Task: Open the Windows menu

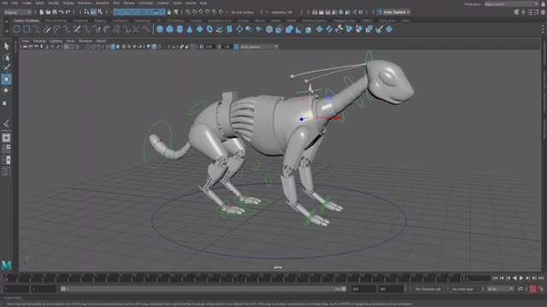Action: [85, 3]
